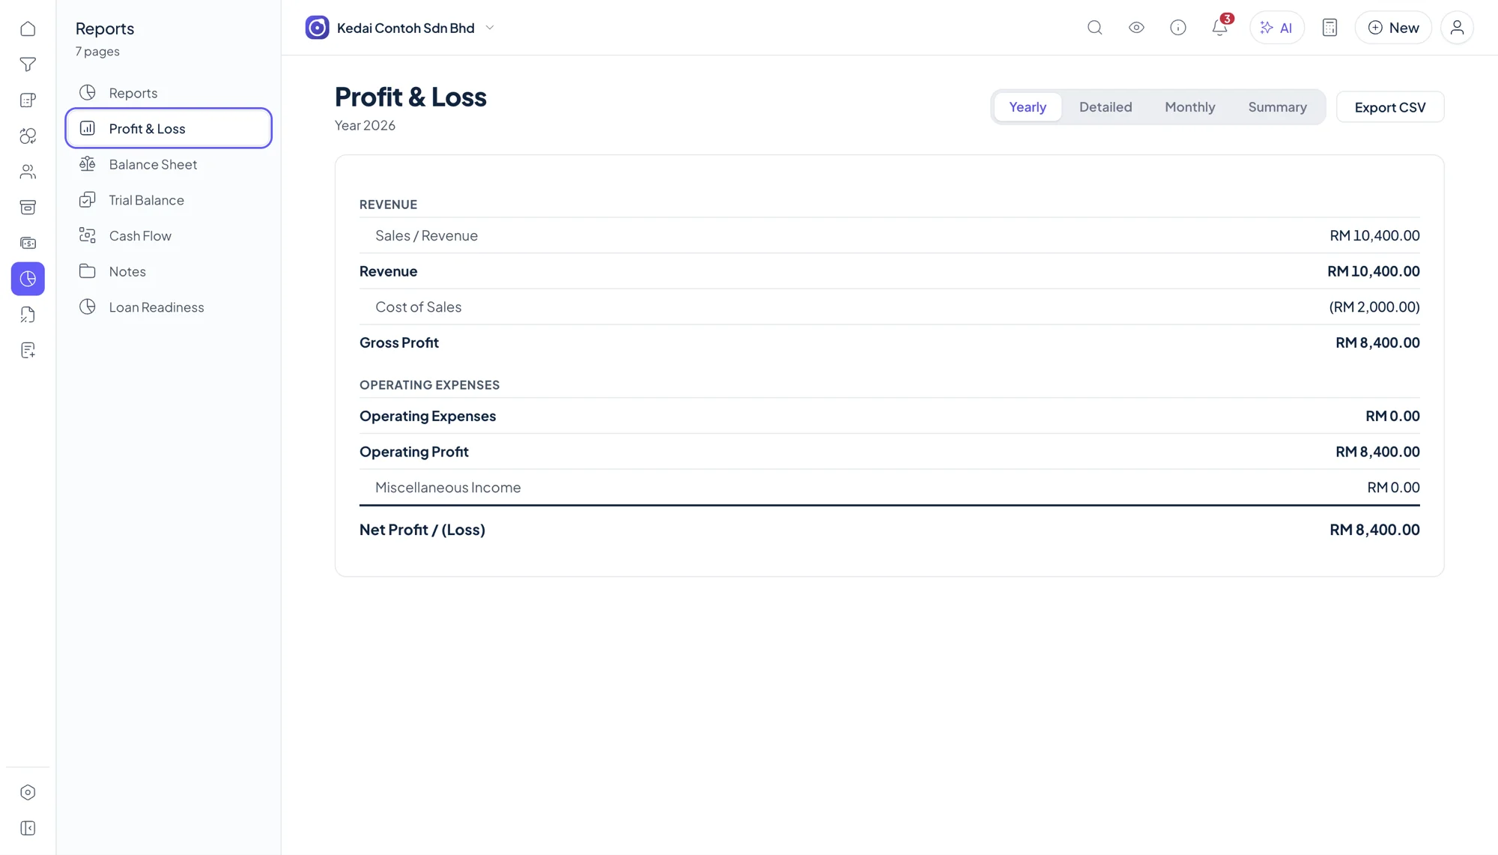This screenshot has width=1498, height=855.
Task: Open notifications bell with 3 badge
Action: click(1220, 28)
